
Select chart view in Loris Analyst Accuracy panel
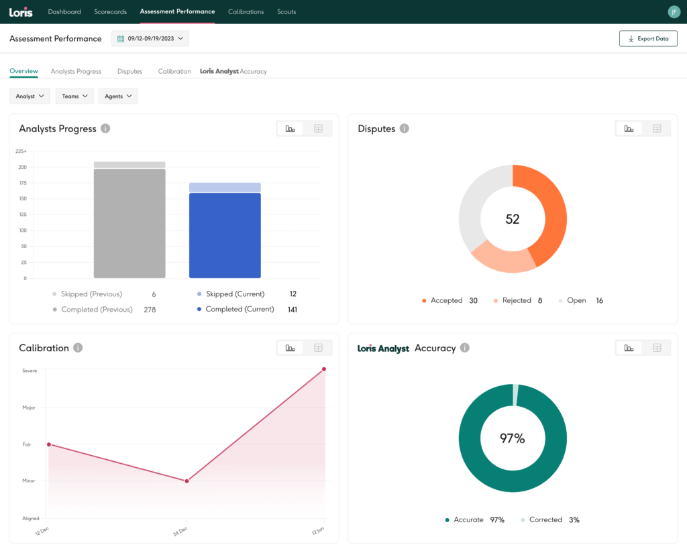pos(629,347)
